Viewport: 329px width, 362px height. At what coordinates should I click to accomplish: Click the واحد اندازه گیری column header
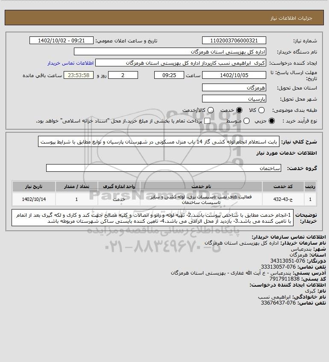(119, 186)
